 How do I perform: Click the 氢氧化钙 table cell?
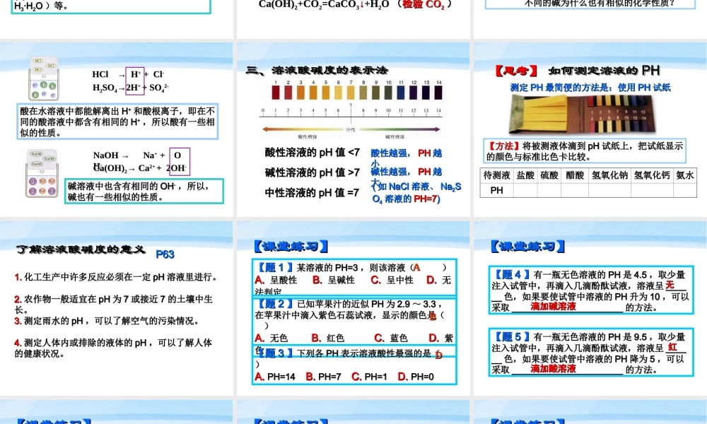[652, 175]
